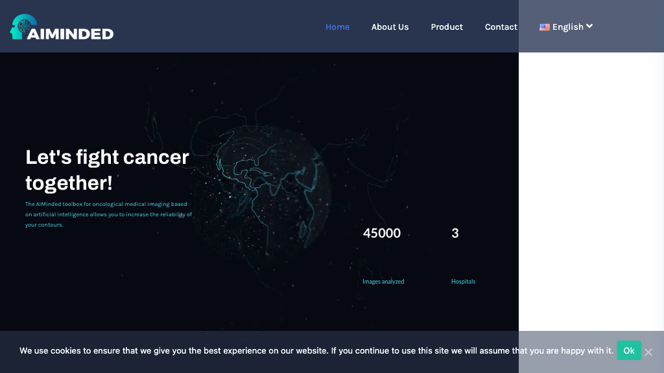Viewport: 664px width, 373px height.
Task: Open the Home menu item
Action: tap(337, 27)
